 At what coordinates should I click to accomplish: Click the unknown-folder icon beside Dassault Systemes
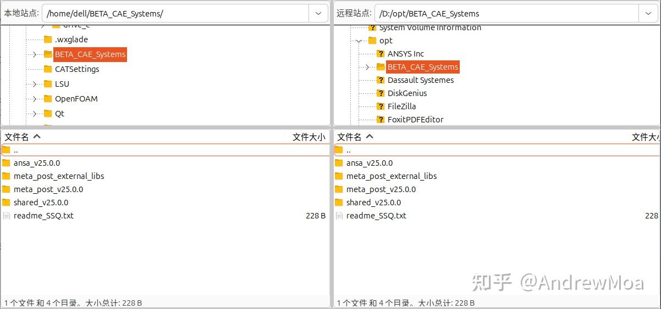(381, 80)
